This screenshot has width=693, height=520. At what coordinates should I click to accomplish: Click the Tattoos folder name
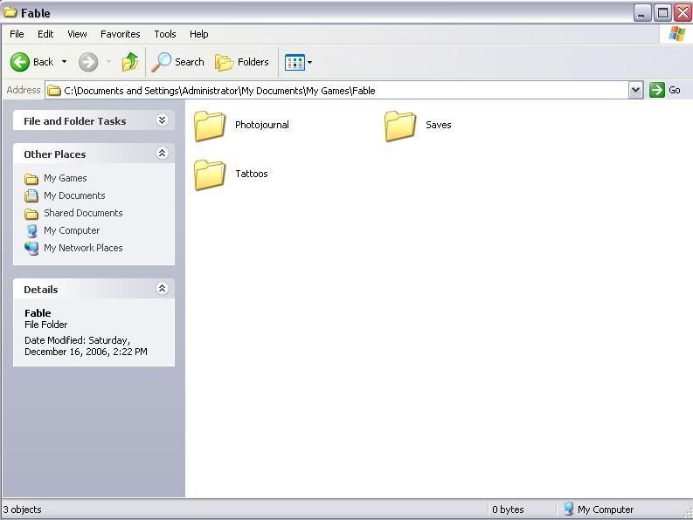(252, 174)
